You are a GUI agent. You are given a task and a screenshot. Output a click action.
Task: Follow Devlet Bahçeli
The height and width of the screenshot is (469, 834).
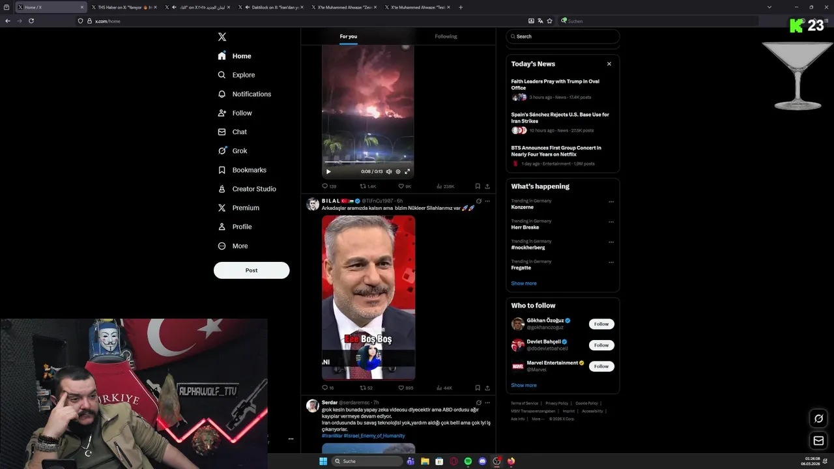pos(601,345)
